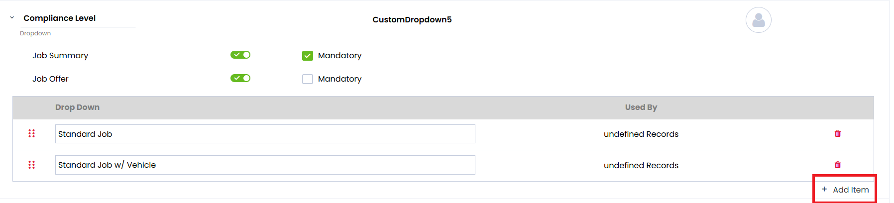
Task: Toggle the Job Summary switch off
Action: pyautogui.click(x=240, y=55)
